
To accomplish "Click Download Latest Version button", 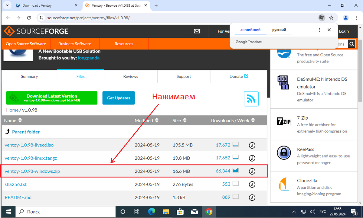I will [52, 98].
